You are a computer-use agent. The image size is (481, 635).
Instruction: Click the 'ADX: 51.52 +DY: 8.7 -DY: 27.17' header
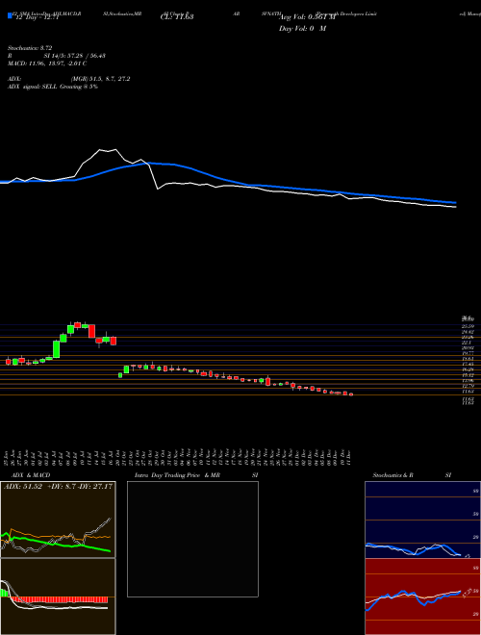pyautogui.click(x=58, y=487)
